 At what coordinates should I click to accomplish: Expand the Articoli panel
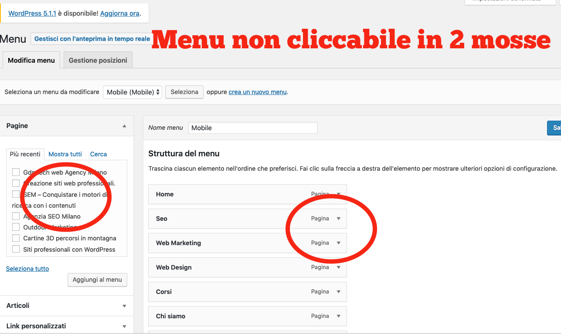tap(124, 306)
